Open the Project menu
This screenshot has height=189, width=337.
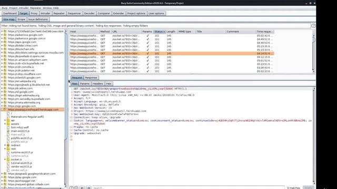(x=13, y=8)
